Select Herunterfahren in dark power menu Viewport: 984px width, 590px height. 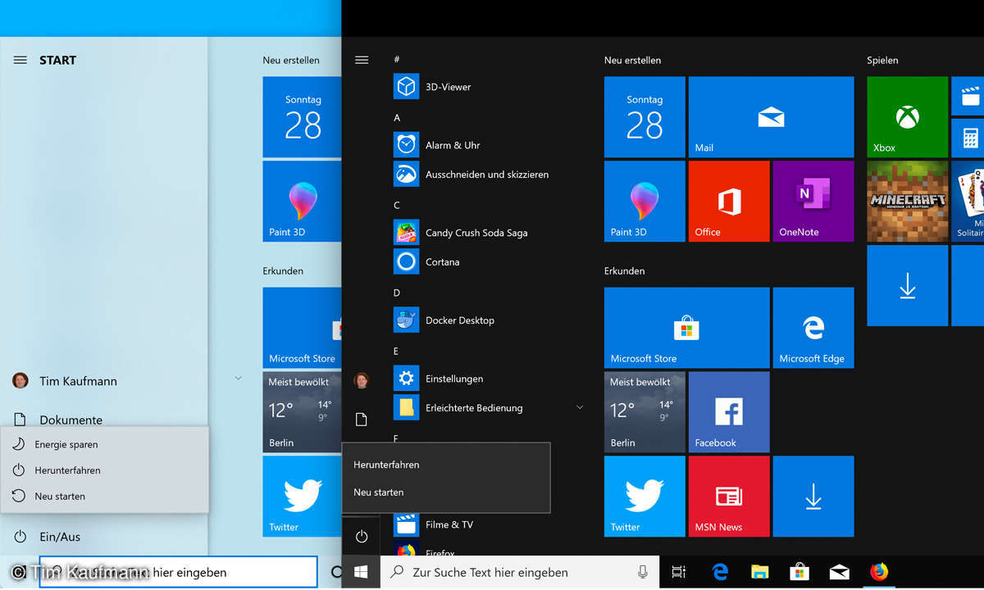(x=446, y=465)
